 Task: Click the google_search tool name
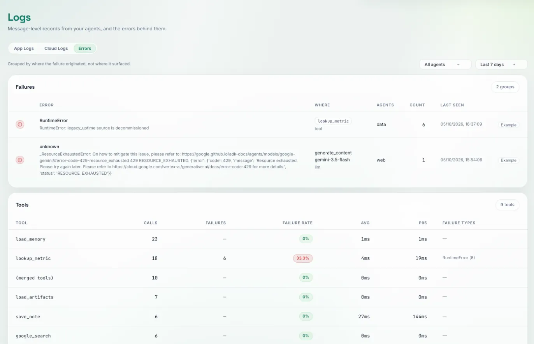[x=33, y=336]
